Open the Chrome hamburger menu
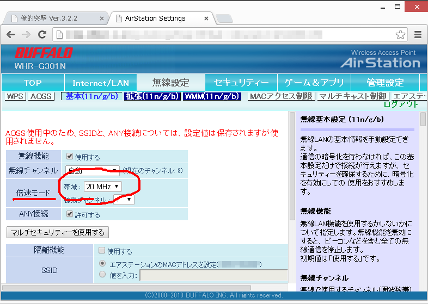 click(x=418, y=35)
